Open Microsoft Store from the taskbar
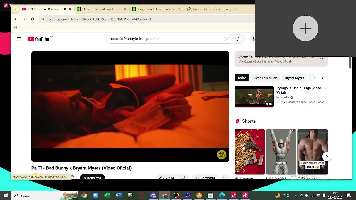356x200 pixels. click(x=211, y=196)
